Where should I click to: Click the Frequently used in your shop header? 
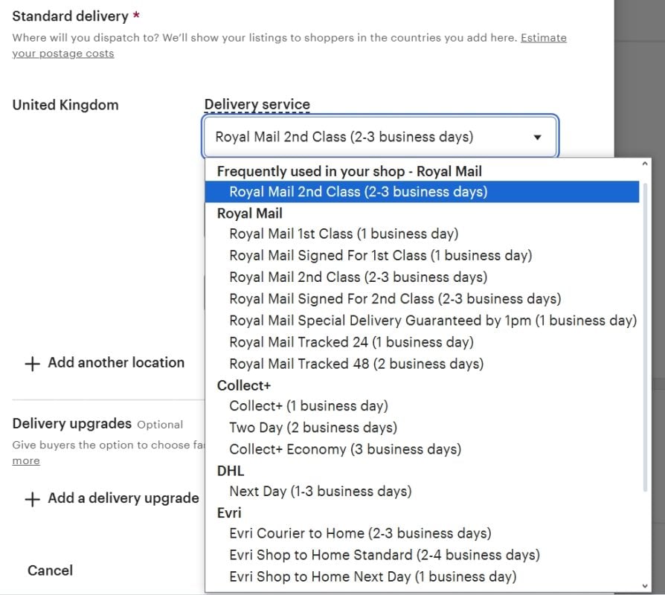[349, 171]
